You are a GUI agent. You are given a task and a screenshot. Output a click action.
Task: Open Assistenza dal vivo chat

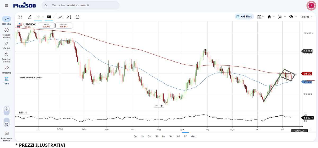7,137
